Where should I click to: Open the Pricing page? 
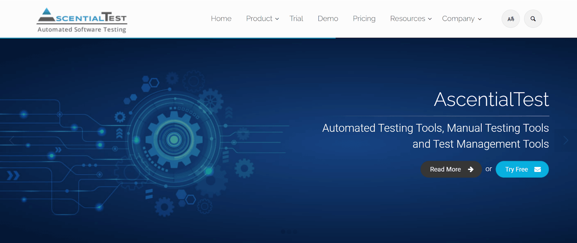[364, 18]
